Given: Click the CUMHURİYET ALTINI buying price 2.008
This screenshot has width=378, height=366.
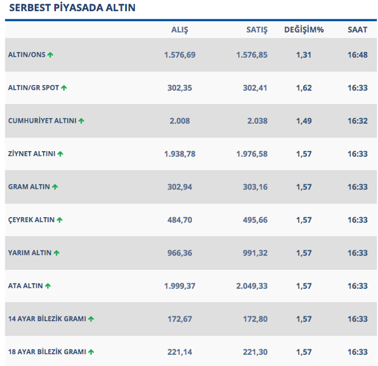Looking at the screenshot, I should pos(180,121).
